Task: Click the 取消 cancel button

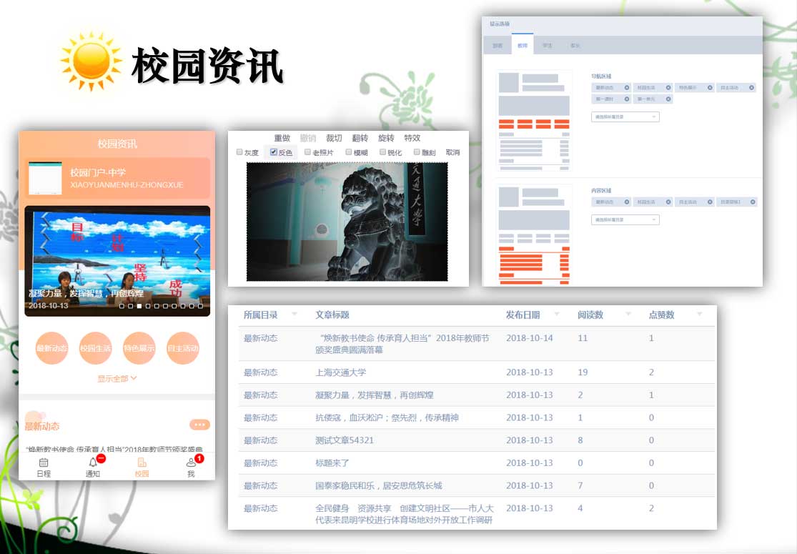Action: click(x=452, y=152)
